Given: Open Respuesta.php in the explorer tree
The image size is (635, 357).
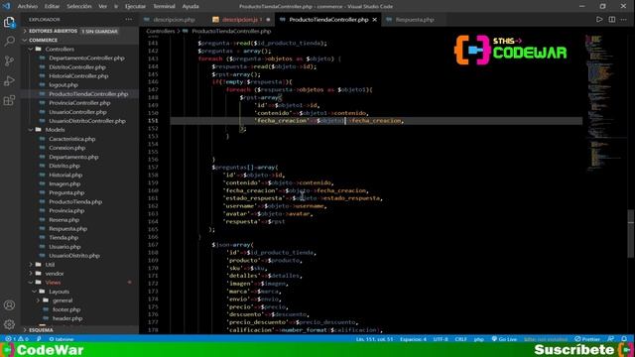Looking at the screenshot, I should (x=67, y=229).
